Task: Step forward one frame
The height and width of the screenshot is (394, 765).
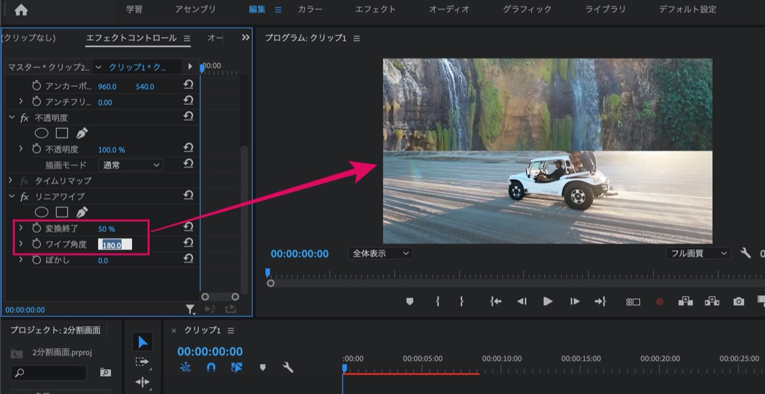Action: [574, 302]
